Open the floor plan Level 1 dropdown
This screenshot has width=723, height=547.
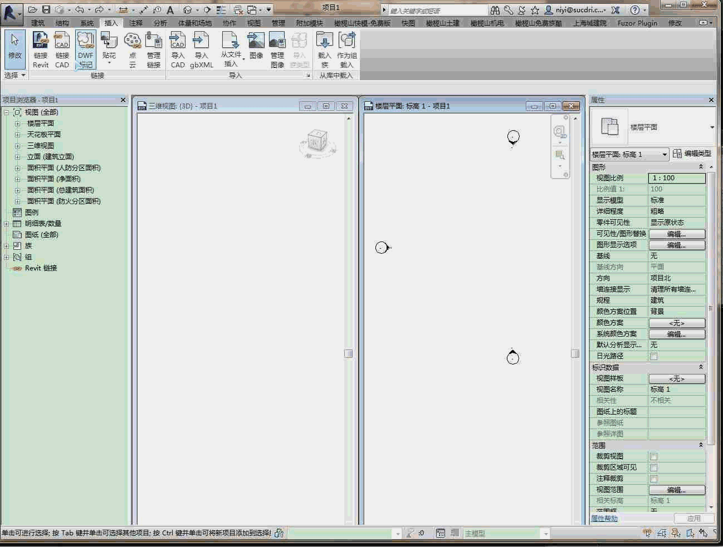coord(629,154)
